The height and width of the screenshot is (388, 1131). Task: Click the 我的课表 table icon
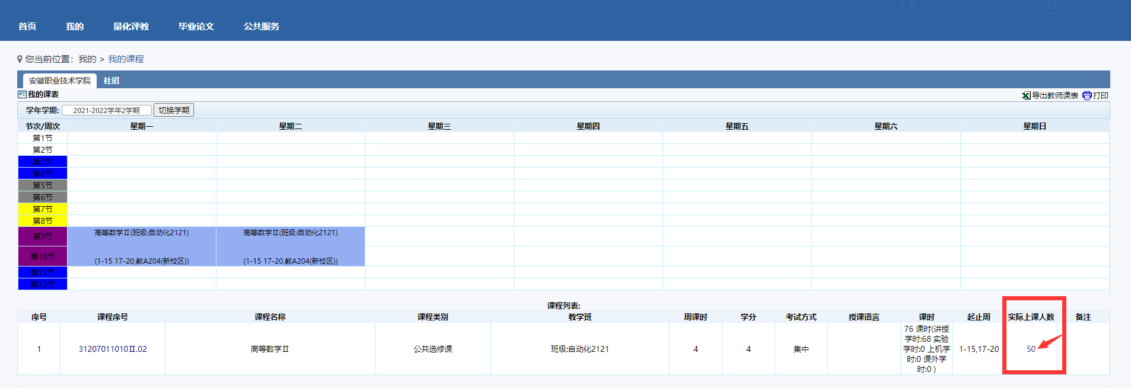tap(22, 94)
